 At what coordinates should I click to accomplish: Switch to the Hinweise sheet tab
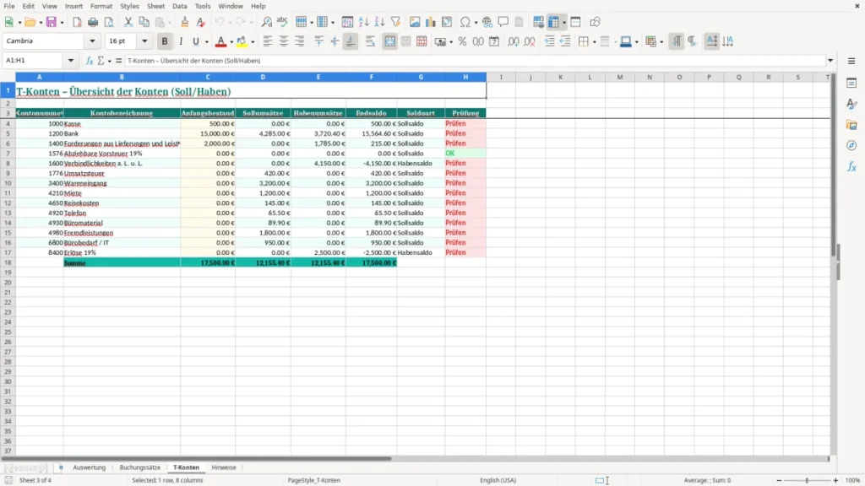point(224,467)
